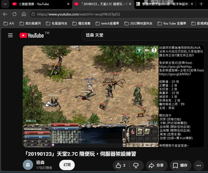Close the 天堂3.81版 tab
Screen dimensions: 208x173
[192, 4]
